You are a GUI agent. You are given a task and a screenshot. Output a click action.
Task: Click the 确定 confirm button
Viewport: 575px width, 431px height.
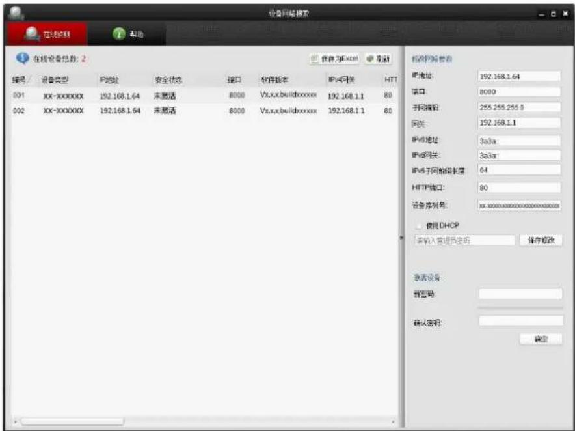pyautogui.click(x=541, y=339)
